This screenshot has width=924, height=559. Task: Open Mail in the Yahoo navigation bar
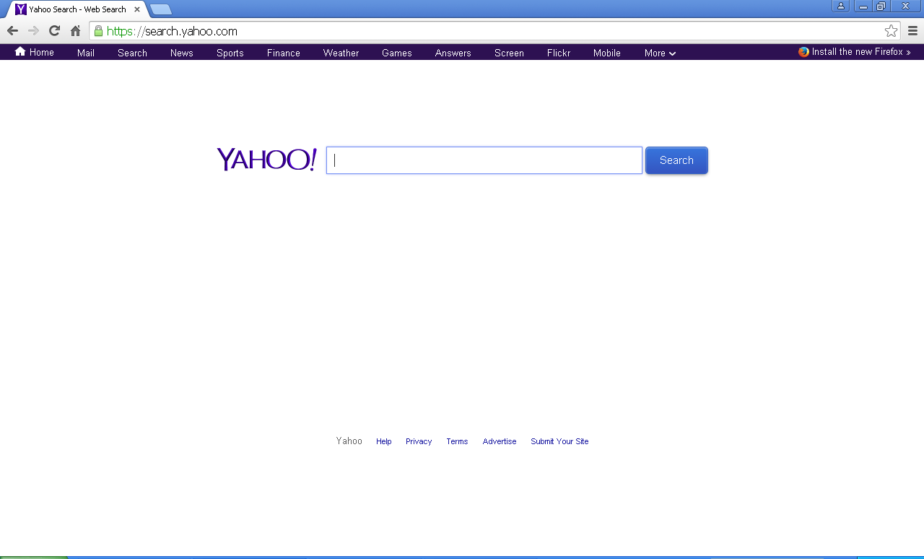click(86, 53)
